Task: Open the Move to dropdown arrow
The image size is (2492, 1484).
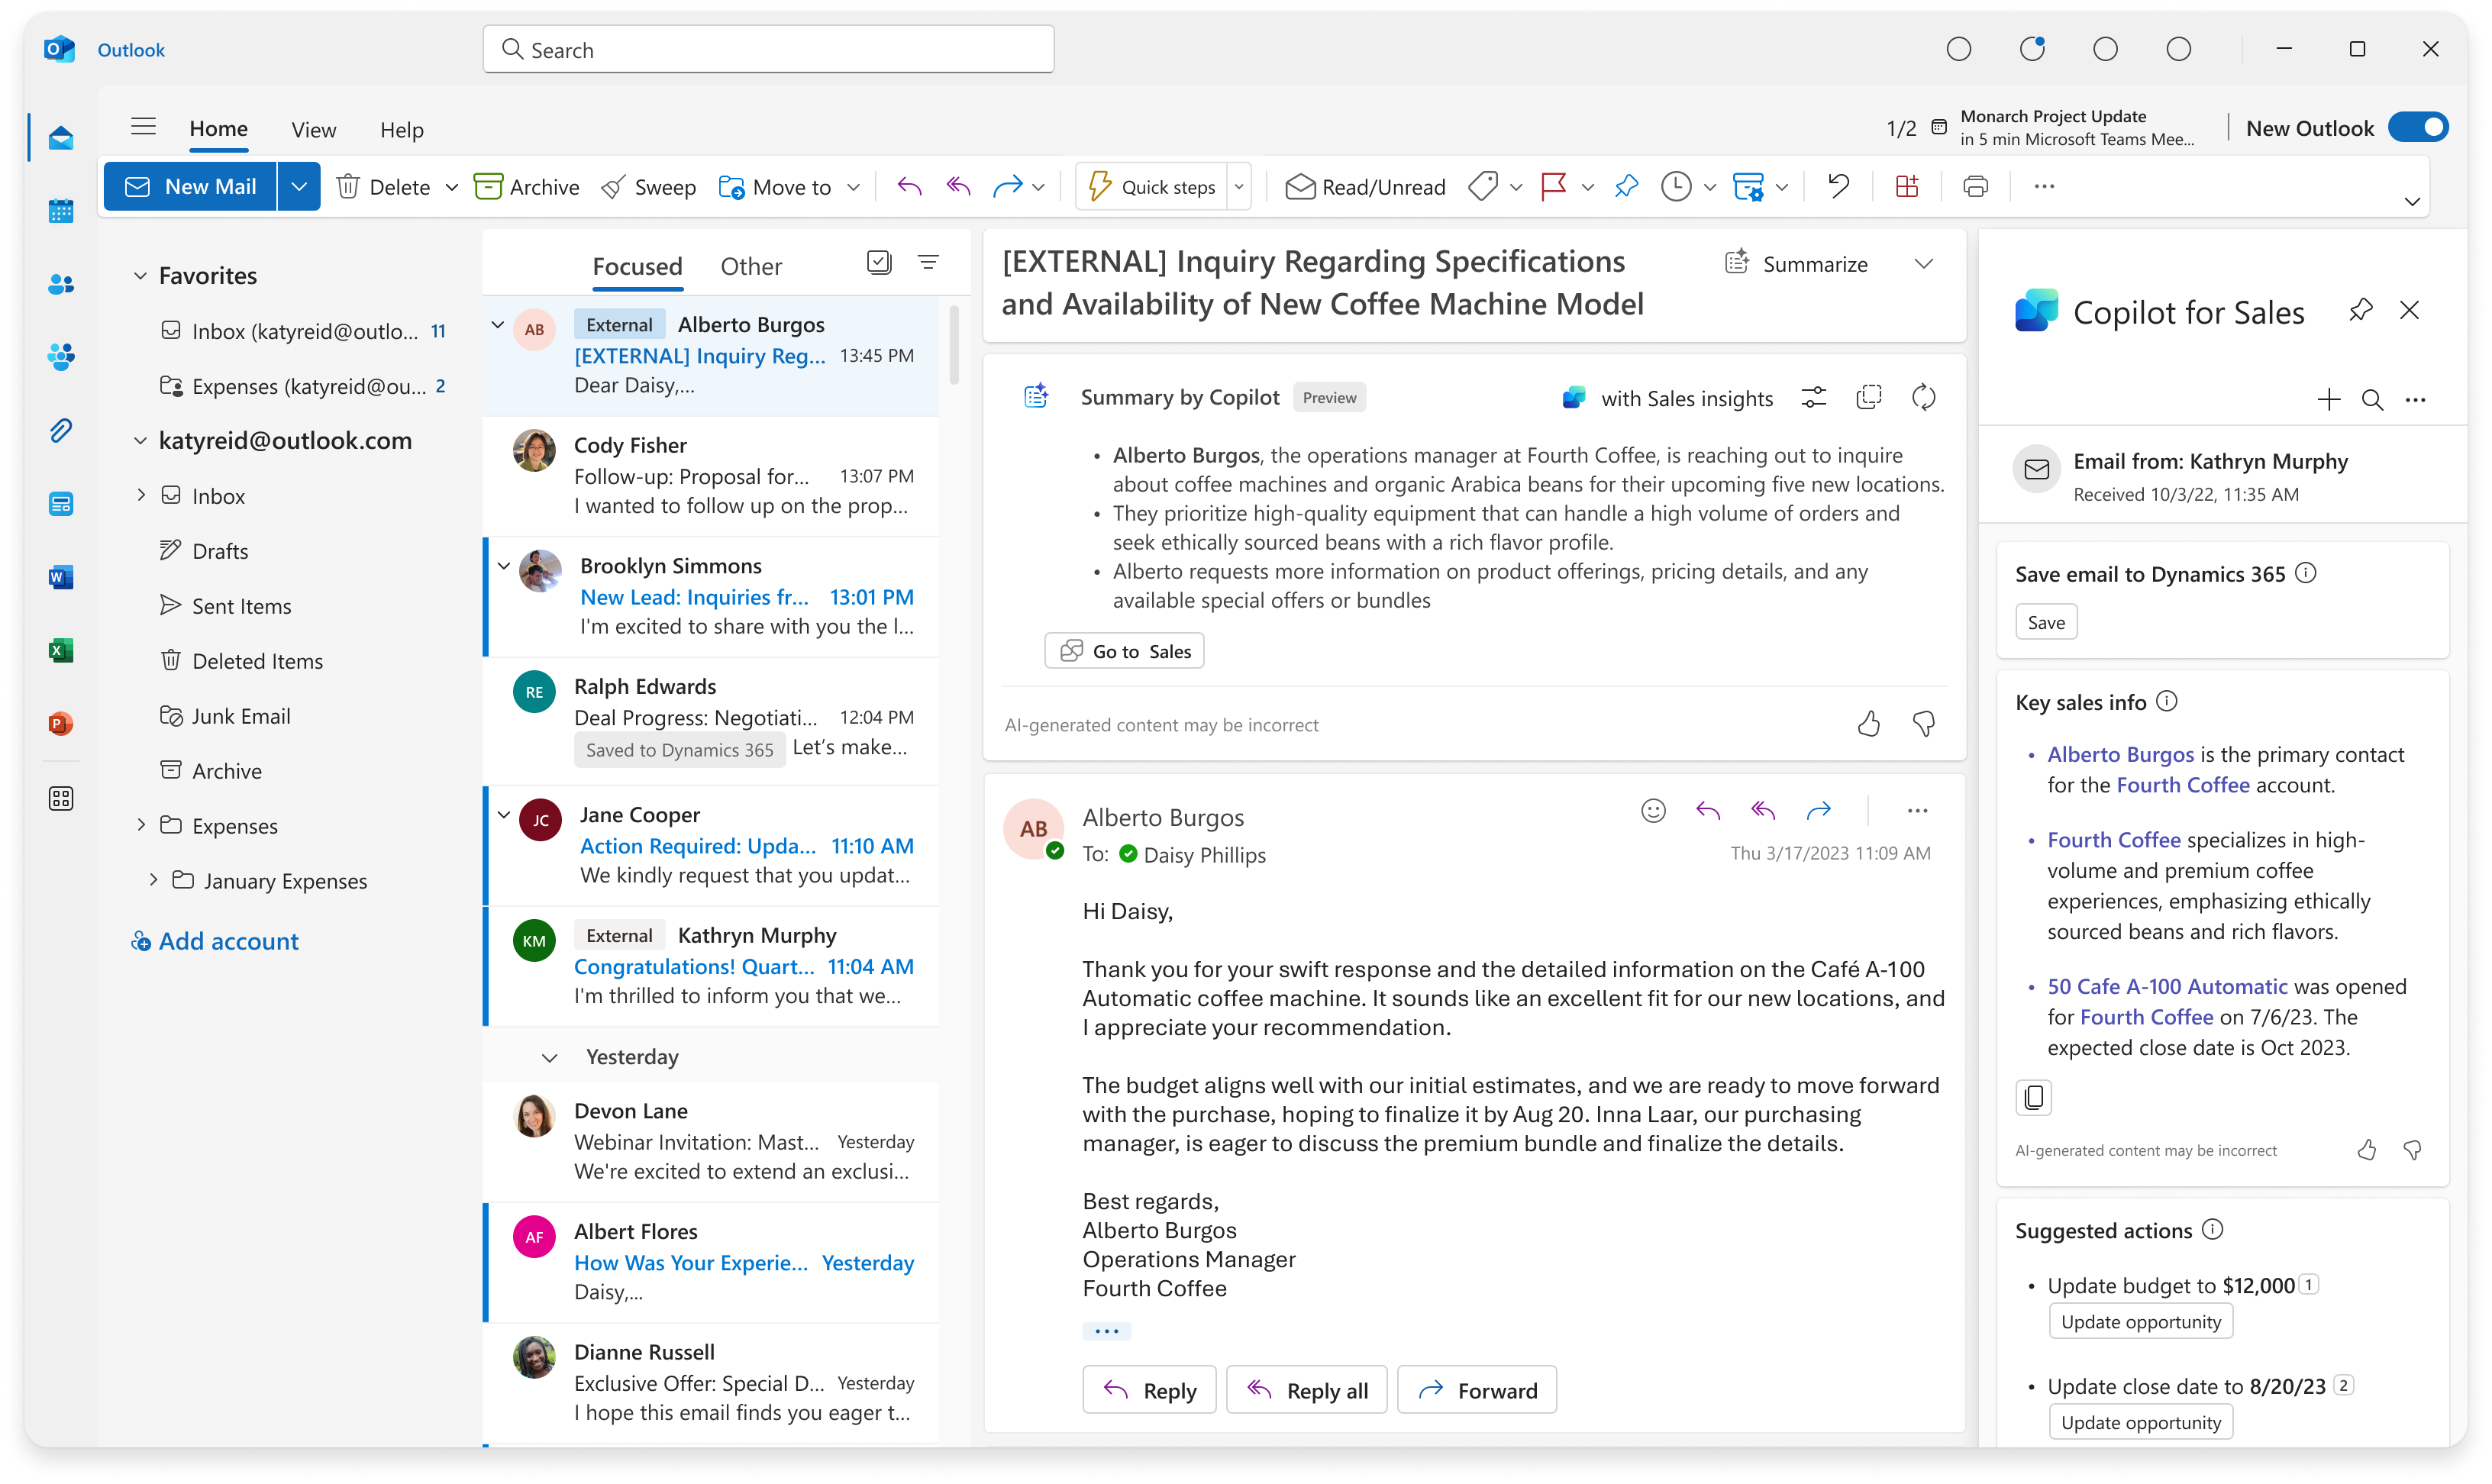Action: click(853, 187)
